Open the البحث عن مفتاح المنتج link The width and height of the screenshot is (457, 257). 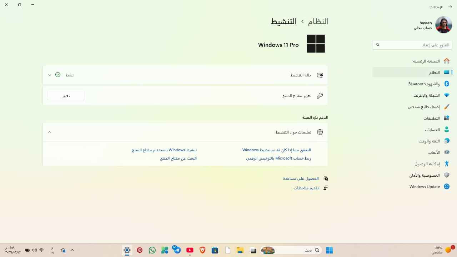[x=178, y=158]
